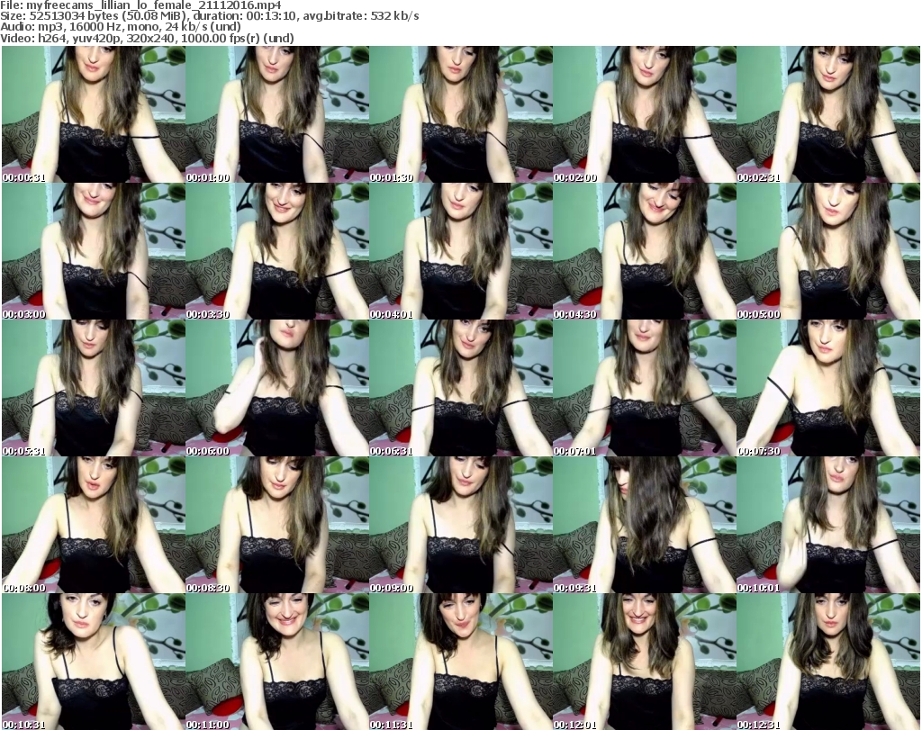Pick the frame at 00:07:01

tap(644, 388)
